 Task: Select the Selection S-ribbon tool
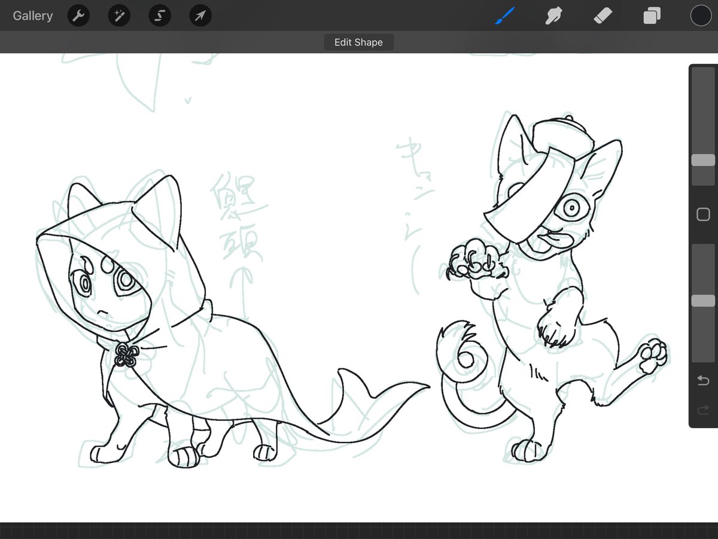tap(160, 16)
